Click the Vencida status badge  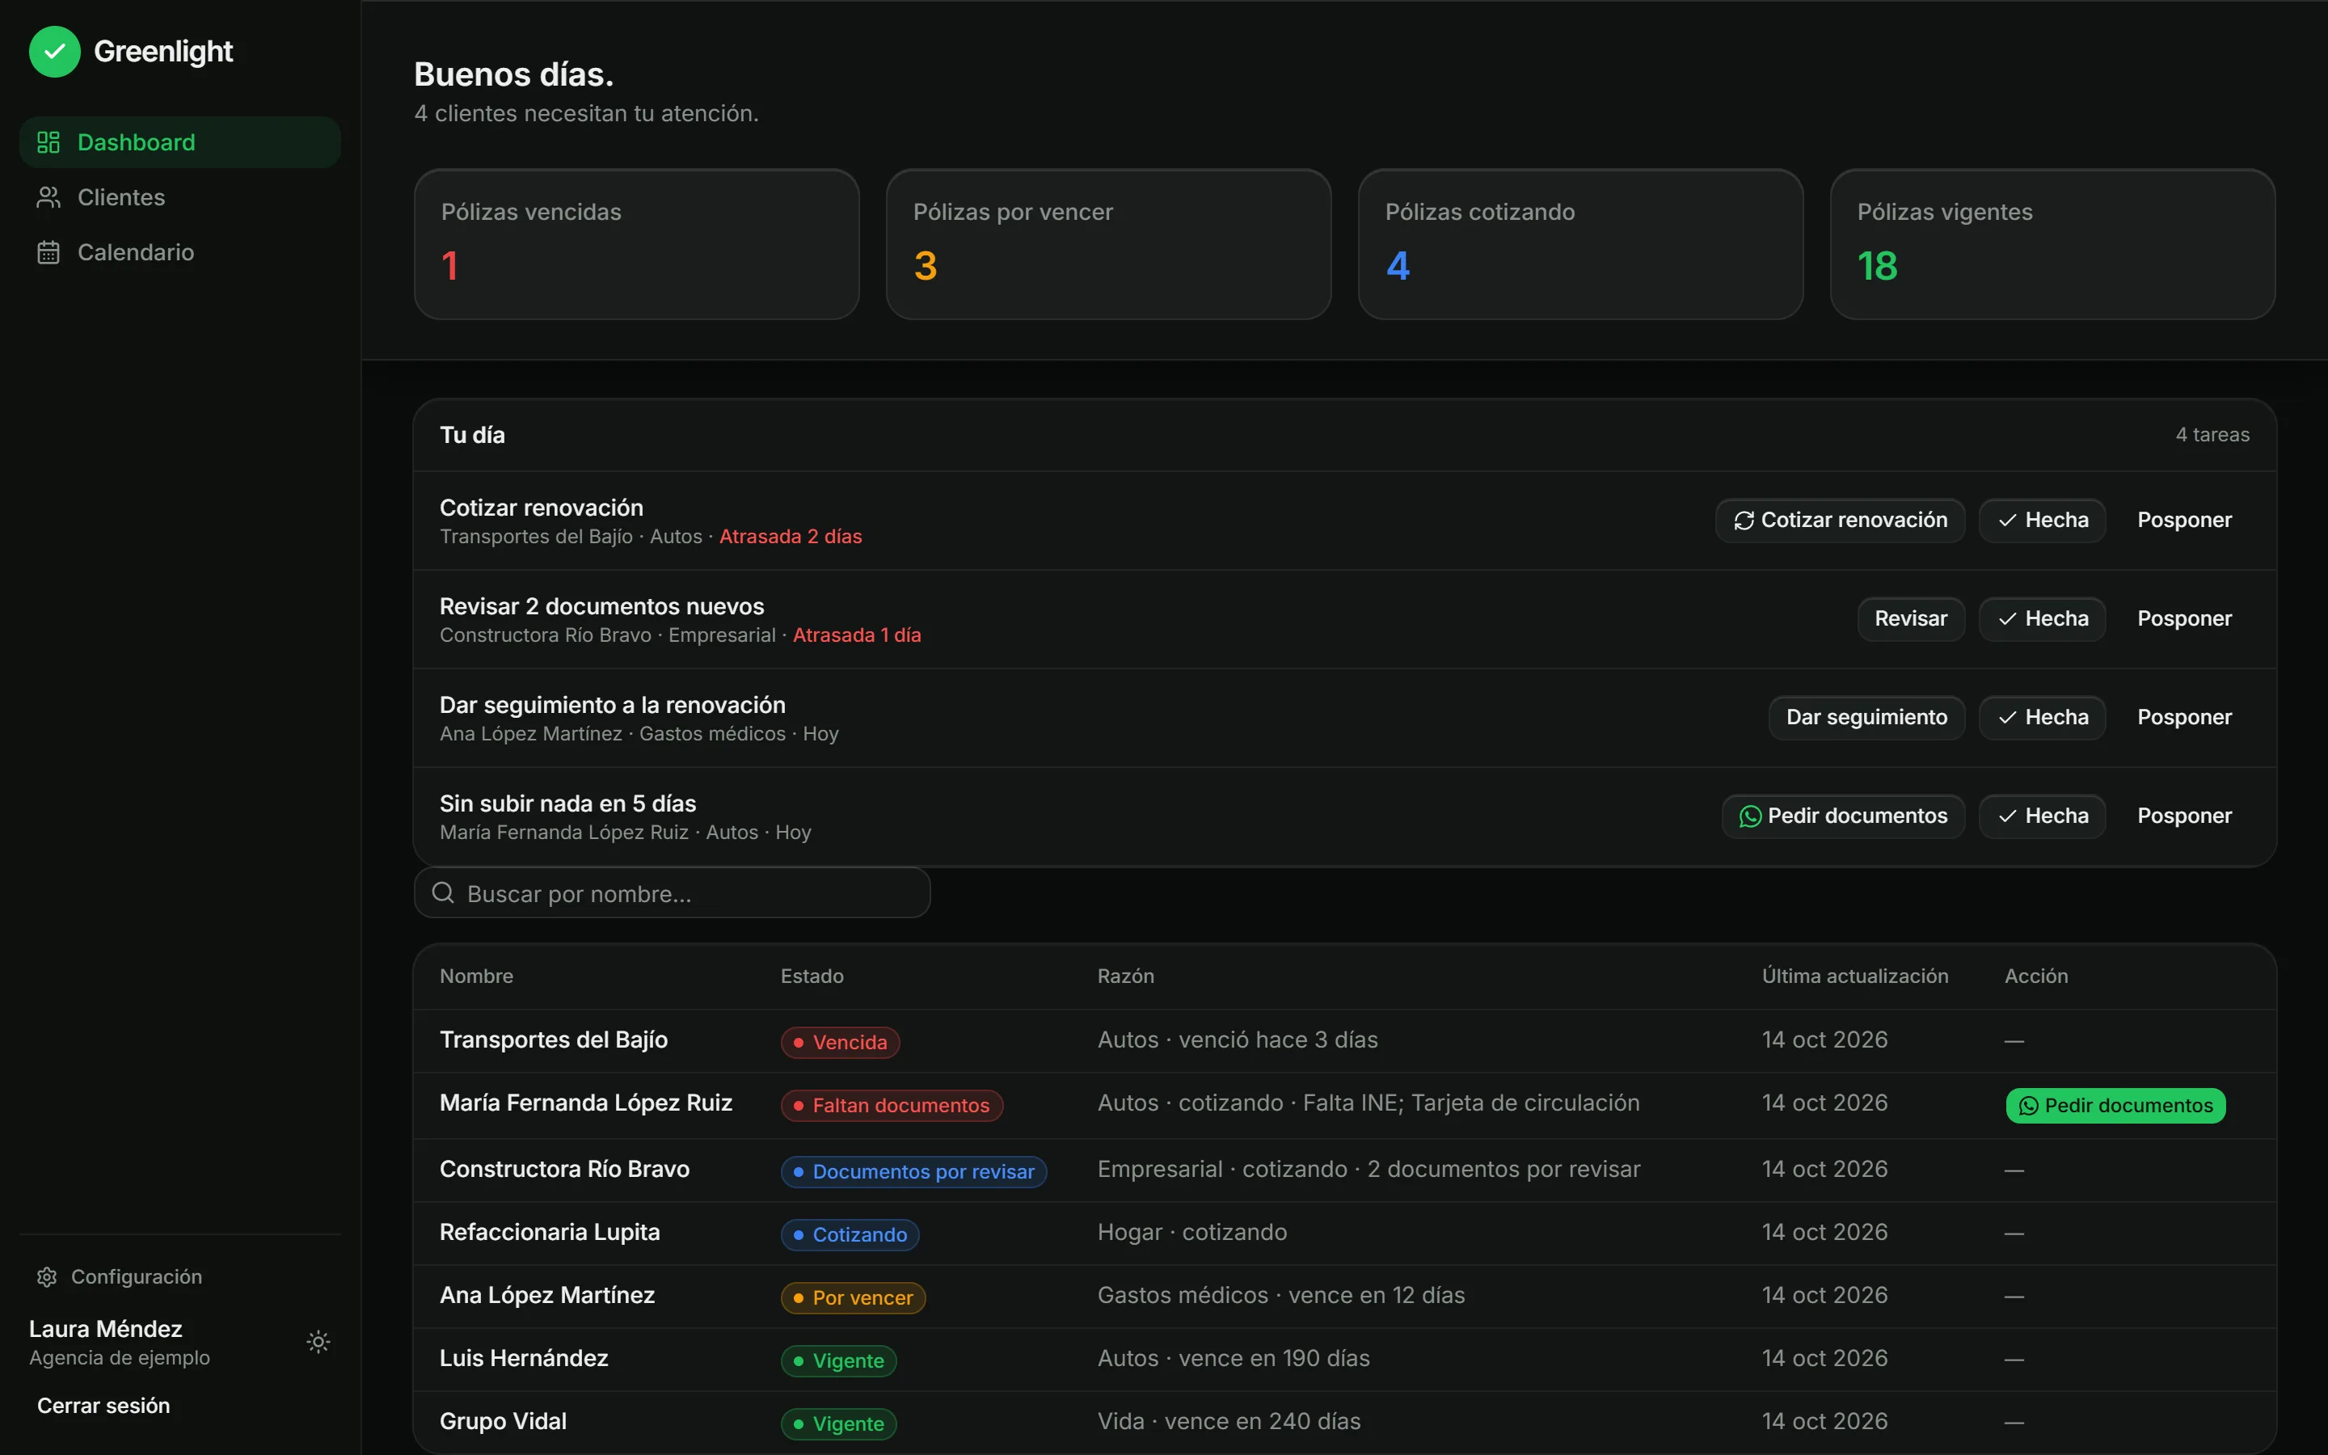pyautogui.click(x=840, y=1042)
